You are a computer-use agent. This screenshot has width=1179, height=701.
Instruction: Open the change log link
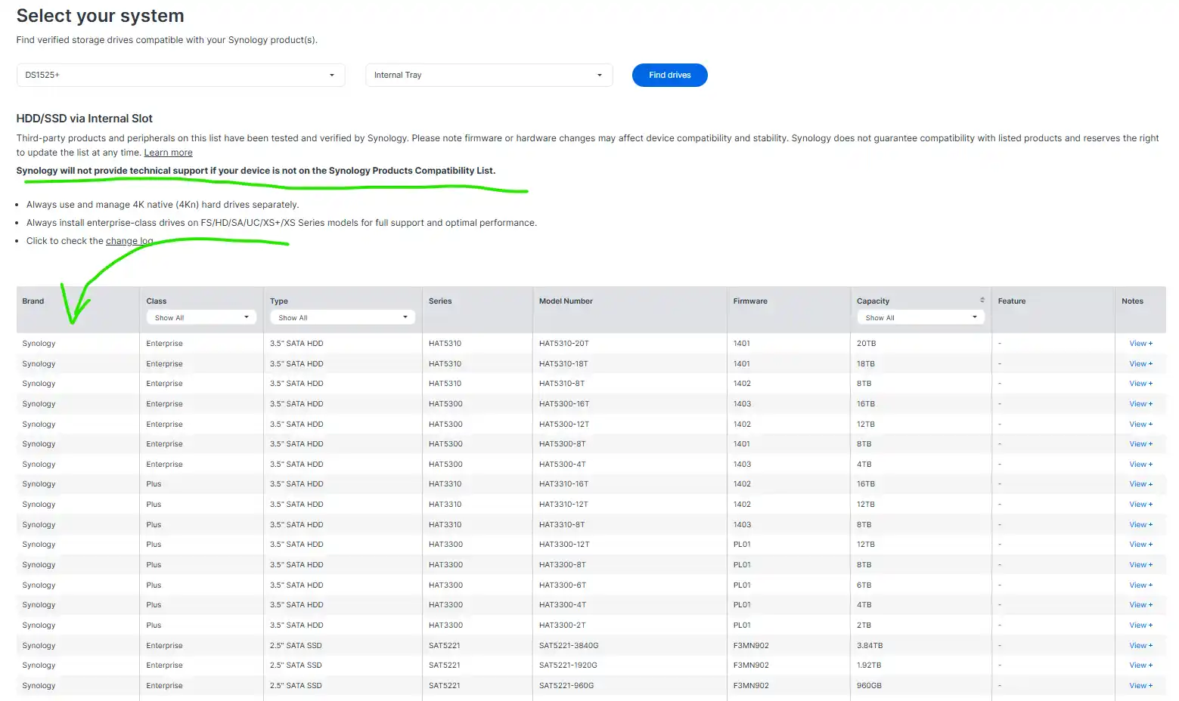[129, 241]
